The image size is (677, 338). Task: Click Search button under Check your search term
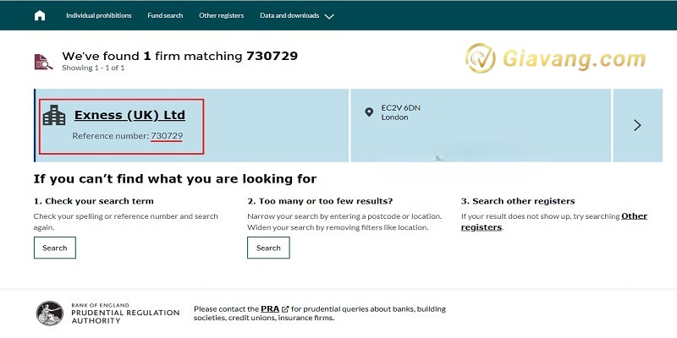(54, 248)
